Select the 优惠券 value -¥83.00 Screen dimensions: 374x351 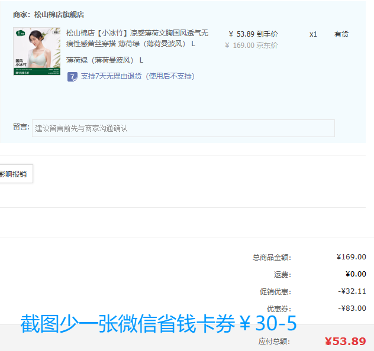[352, 308]
